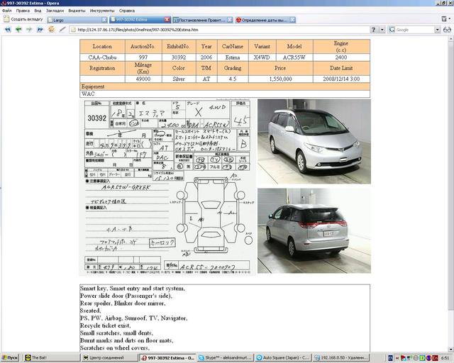Open the Правка menu
Image resolution: width=454 pixels, height=363 pixels.
click(x=23, y=11)
